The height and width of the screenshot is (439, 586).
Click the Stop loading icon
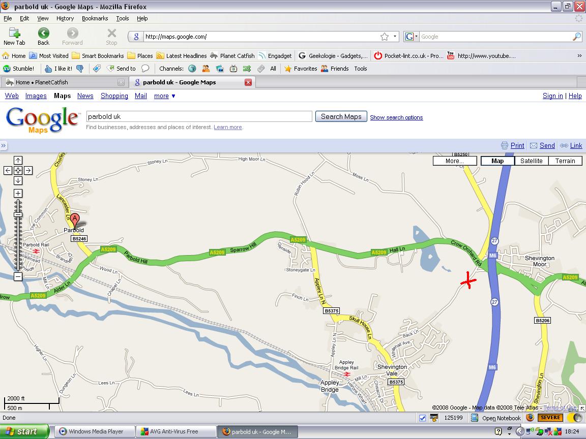coord(111,37)
